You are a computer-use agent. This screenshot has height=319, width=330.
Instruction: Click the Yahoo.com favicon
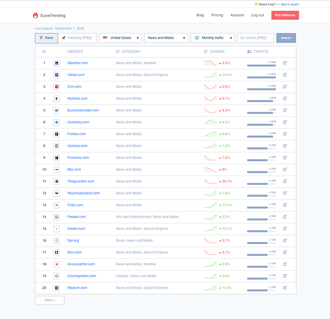(x=56, y=75)
